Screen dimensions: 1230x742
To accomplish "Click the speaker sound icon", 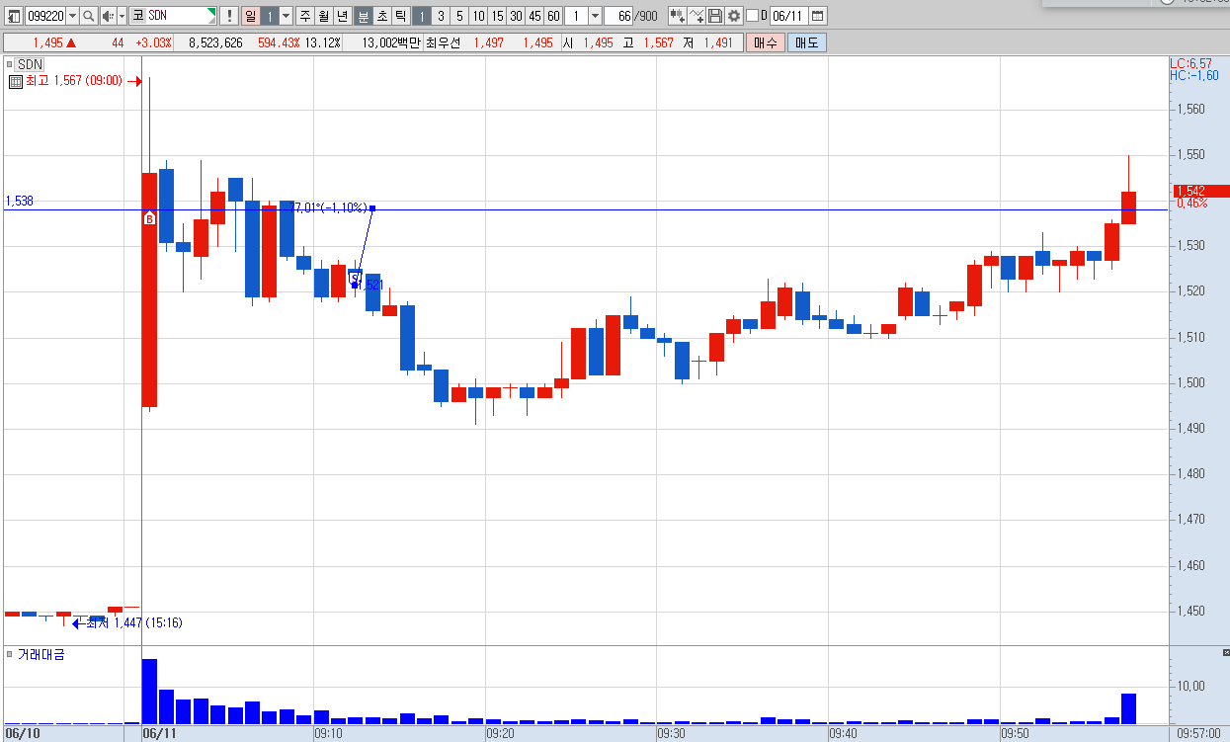I will (x=108, y=16).
